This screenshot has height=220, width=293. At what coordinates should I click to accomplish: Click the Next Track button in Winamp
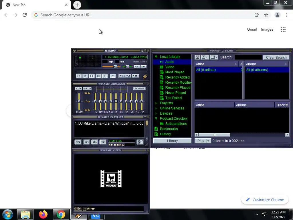[x=105, y=76]
